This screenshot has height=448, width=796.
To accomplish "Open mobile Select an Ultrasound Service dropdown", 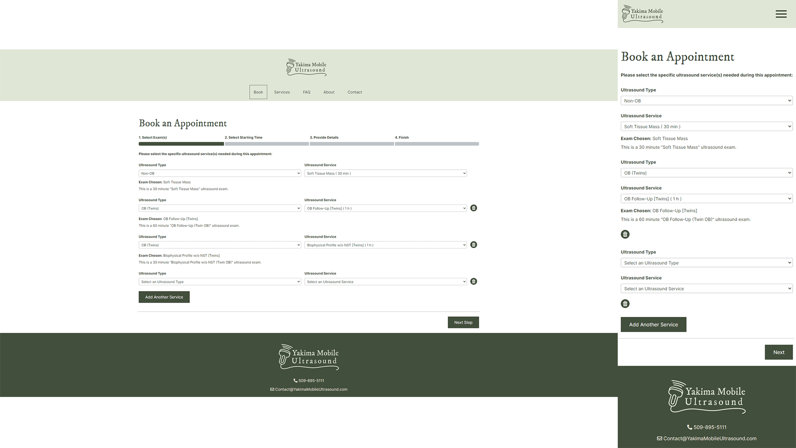I will pos(706,289).
